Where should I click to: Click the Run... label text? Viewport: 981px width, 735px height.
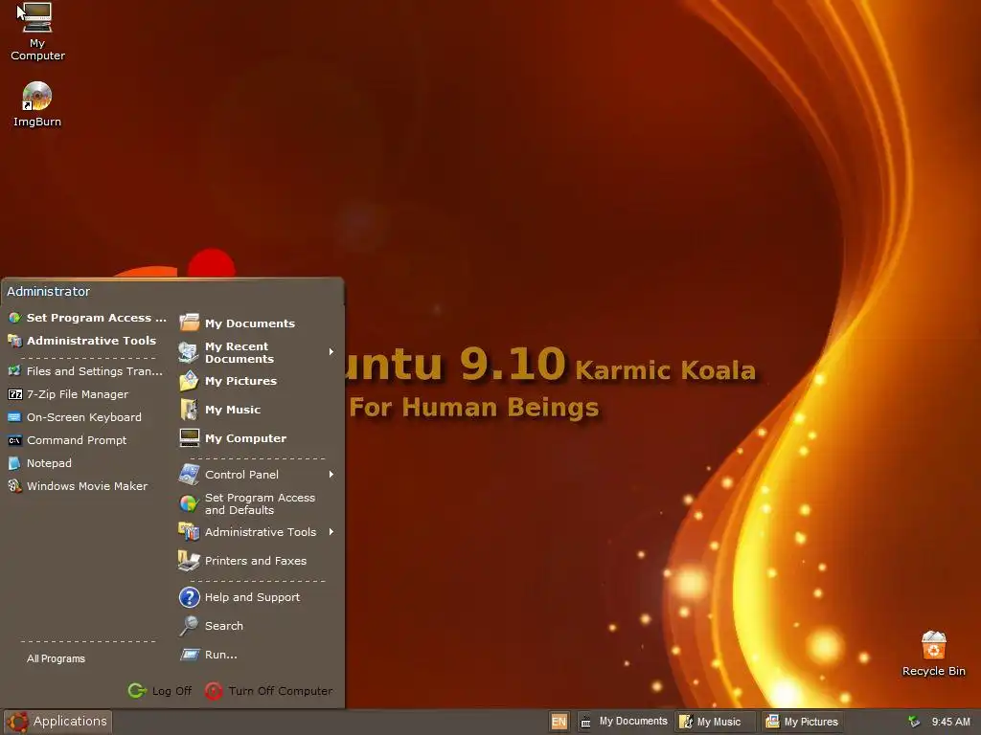pyautogui.click(x=221, y=655)
